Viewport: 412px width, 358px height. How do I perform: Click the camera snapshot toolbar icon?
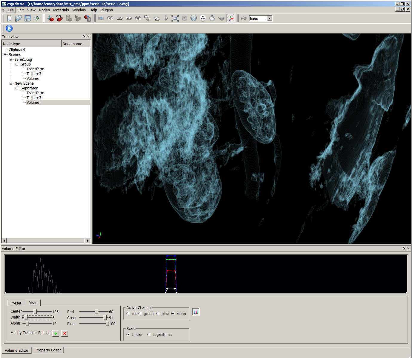(101, 18)
